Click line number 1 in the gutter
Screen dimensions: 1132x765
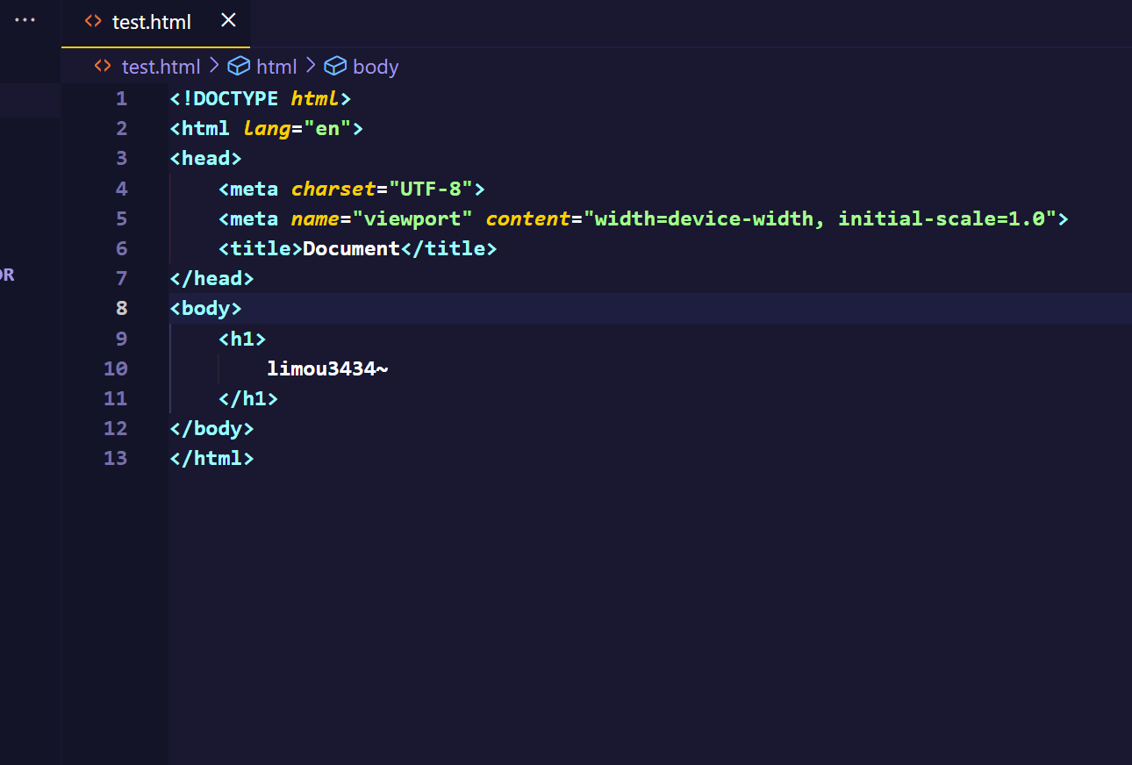[121, 98]
